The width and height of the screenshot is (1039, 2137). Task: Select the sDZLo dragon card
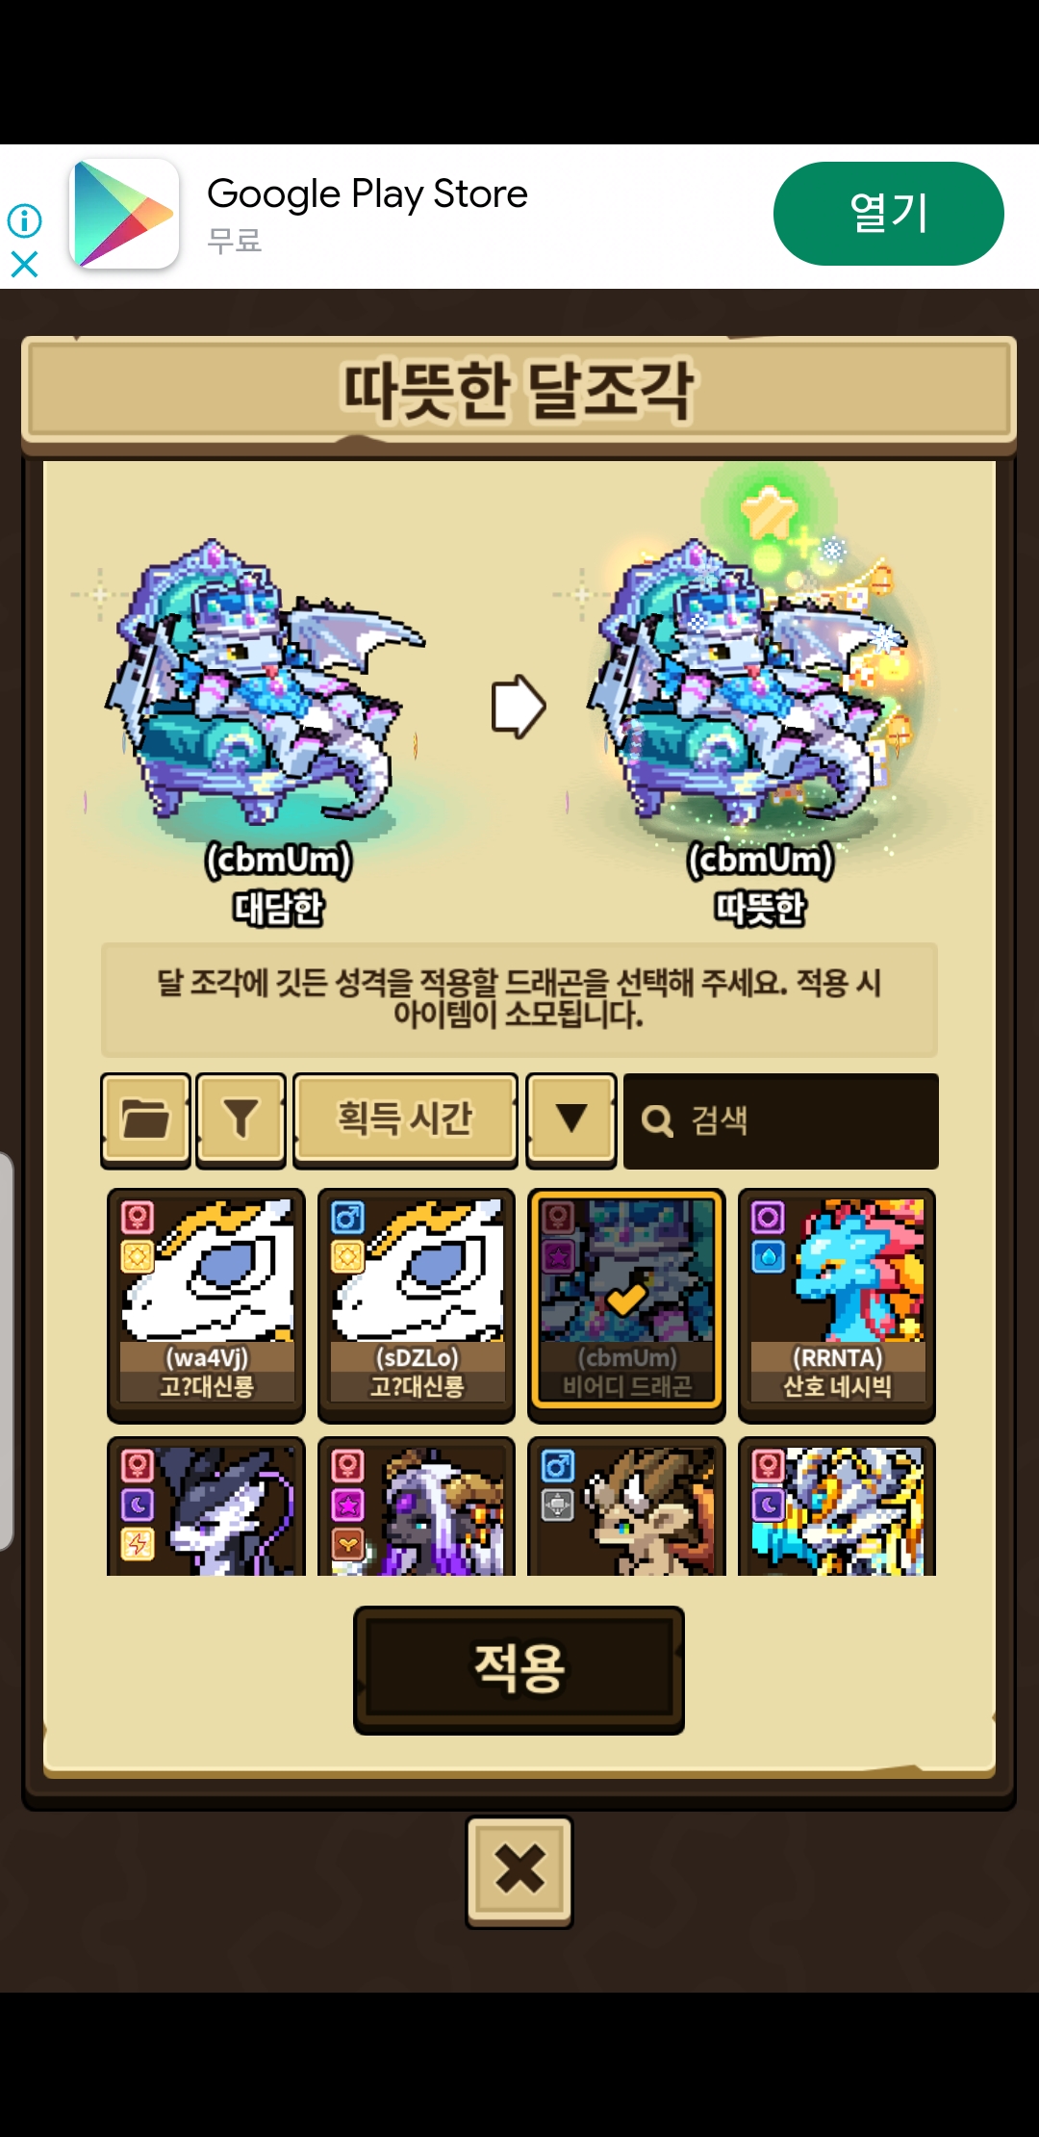tap(417, 1305)
